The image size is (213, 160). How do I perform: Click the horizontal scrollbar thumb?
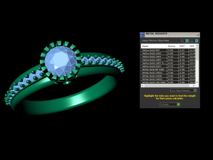pyautogui.click(x=167, y=86)
